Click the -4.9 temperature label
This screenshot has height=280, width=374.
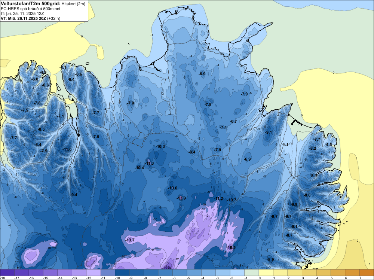(43, 72)
